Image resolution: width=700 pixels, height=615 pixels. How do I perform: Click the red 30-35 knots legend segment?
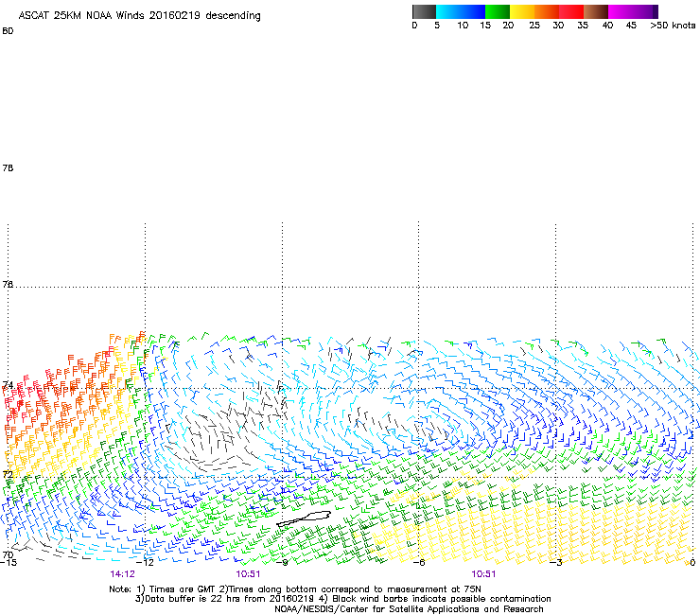click(x=571, y=11)
